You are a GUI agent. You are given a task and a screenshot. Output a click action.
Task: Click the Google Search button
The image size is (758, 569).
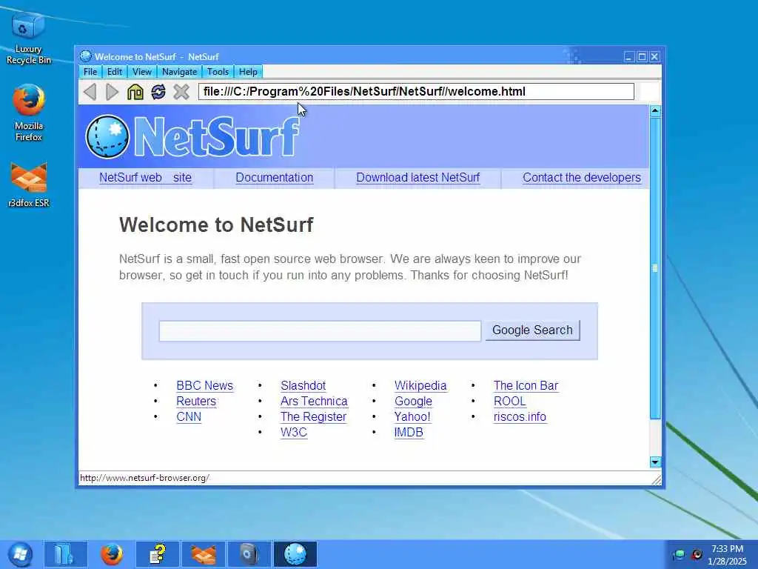pos(532,330)
